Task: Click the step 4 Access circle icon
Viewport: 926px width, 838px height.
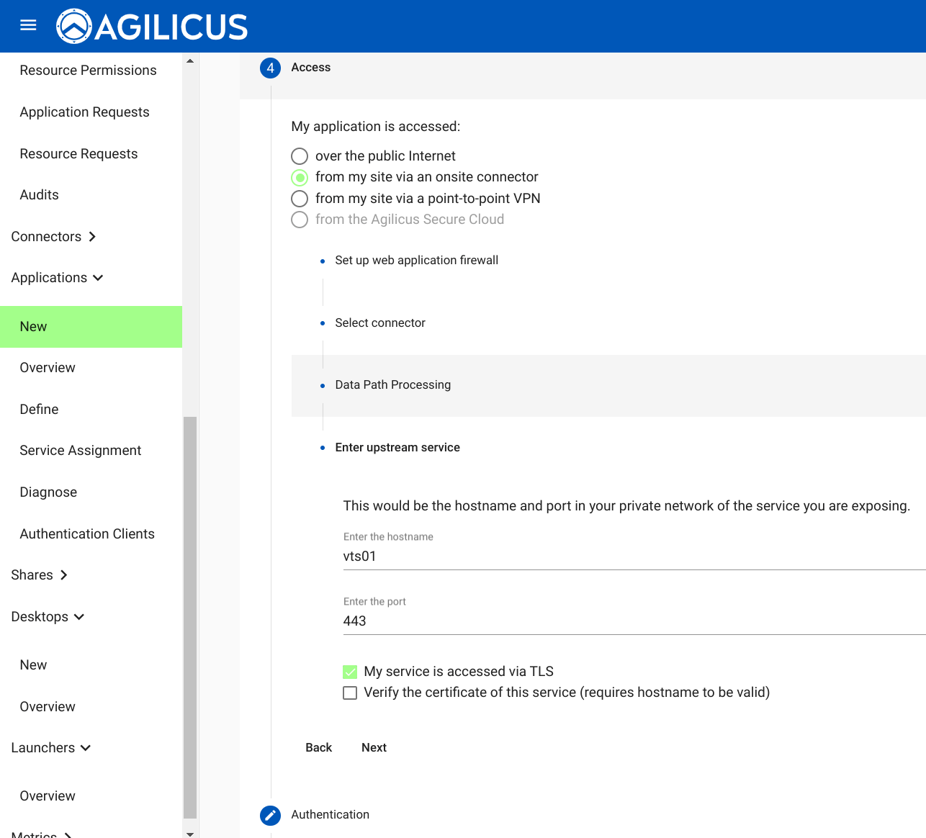Action: pyautogui.click(x=270, y=68)
